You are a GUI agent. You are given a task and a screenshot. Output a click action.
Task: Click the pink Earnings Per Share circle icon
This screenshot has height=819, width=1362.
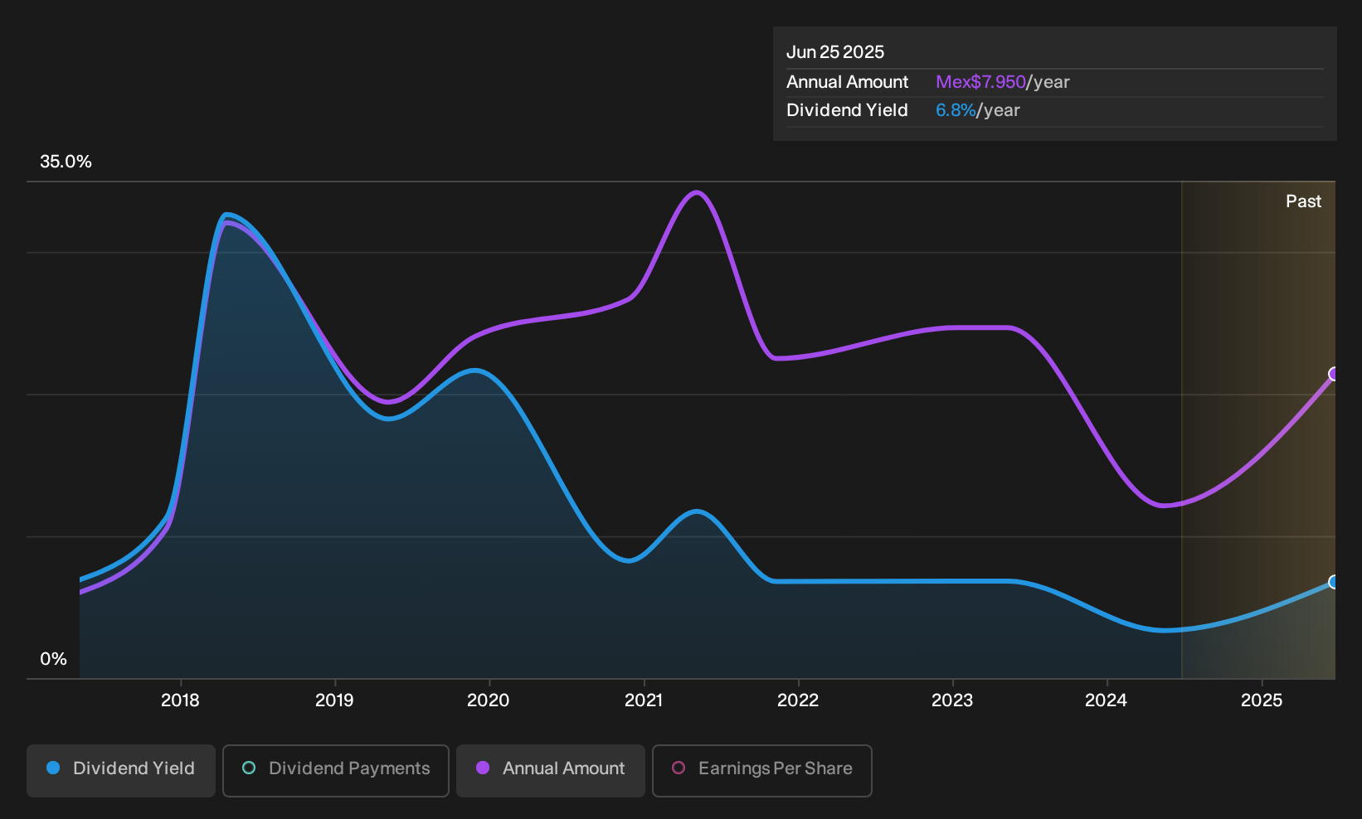tap(679, 768)
